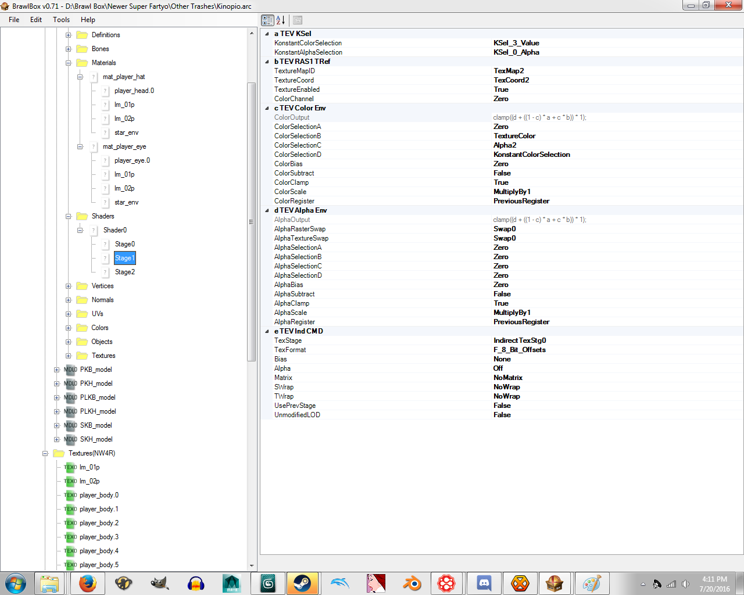The width and height of the screenshot is (744, 595).
Task: Select the SKH_model tree entry
Action: [x=96, y=439]
